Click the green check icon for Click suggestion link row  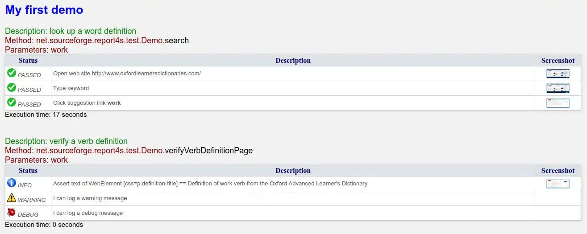coord(12,102)
